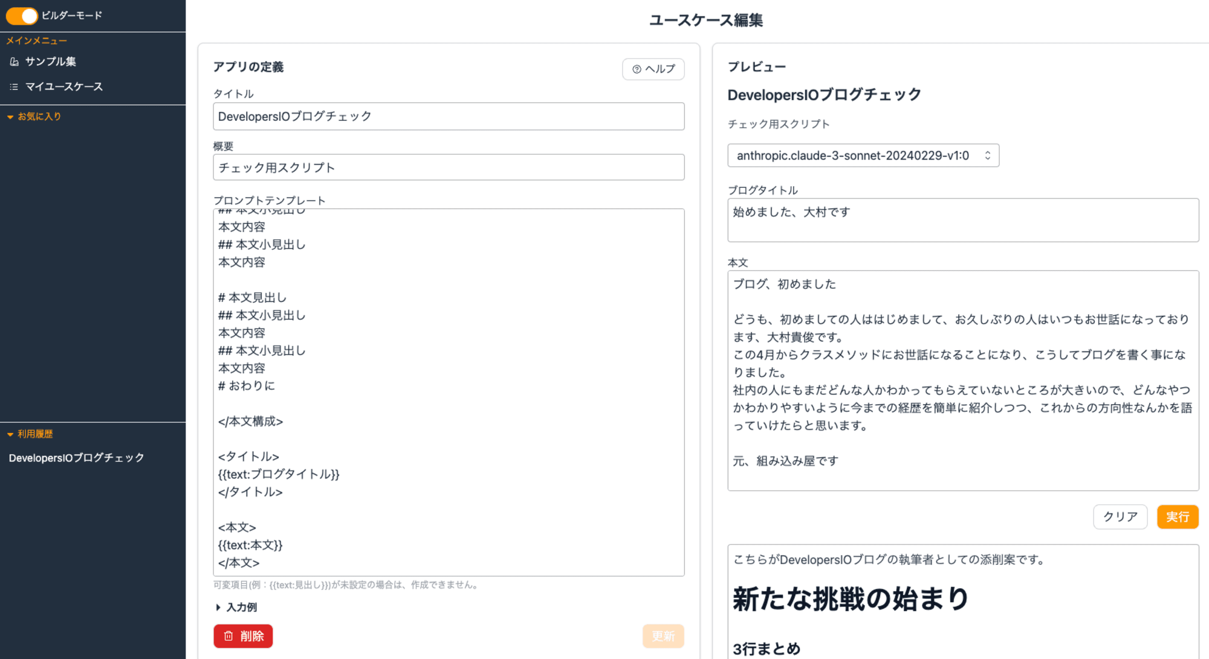Focus the タイトル input field

coord(449,116)
